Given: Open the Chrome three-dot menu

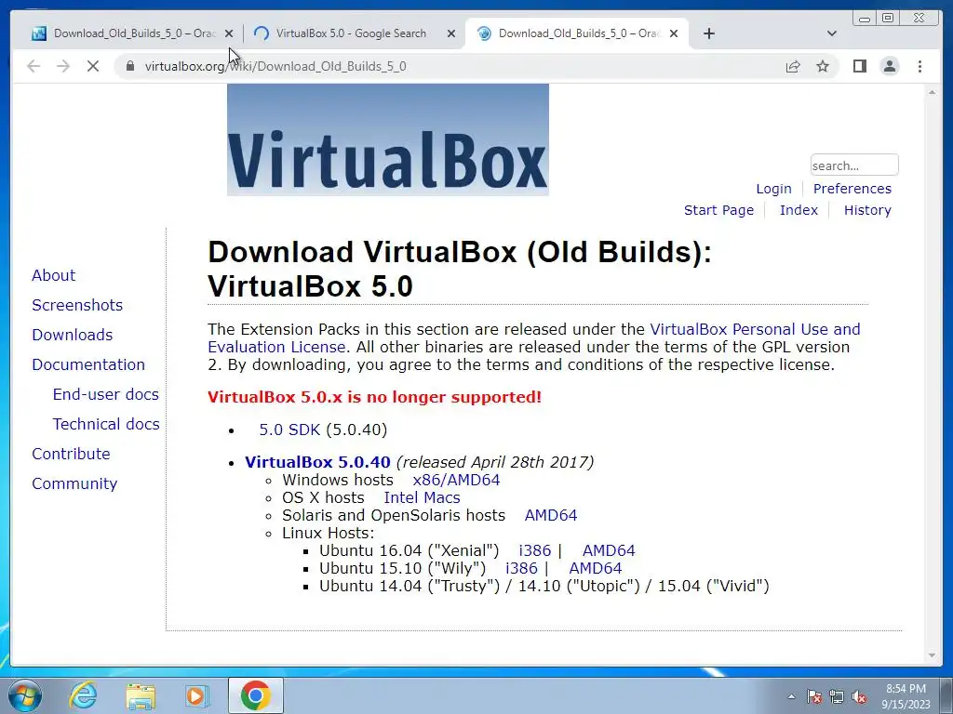Looking at the screenshot, I should 919,66.
